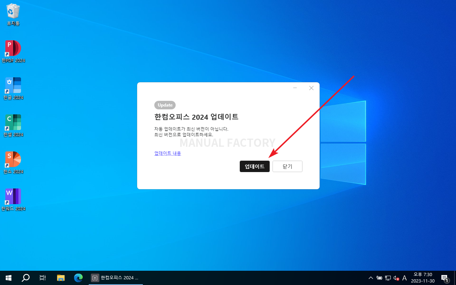The width and height of the screenshot is (456, 285).
Task: Select the 한쇼 2024 desktop shortcut
Action: (13, 163)
